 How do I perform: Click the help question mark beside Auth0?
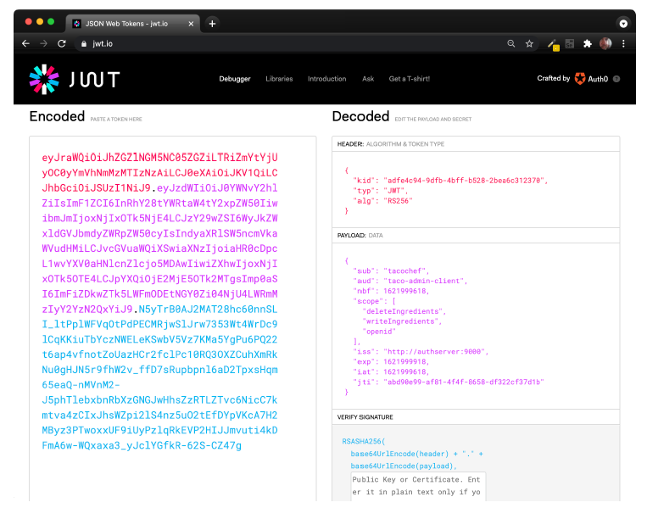(616, 79)
